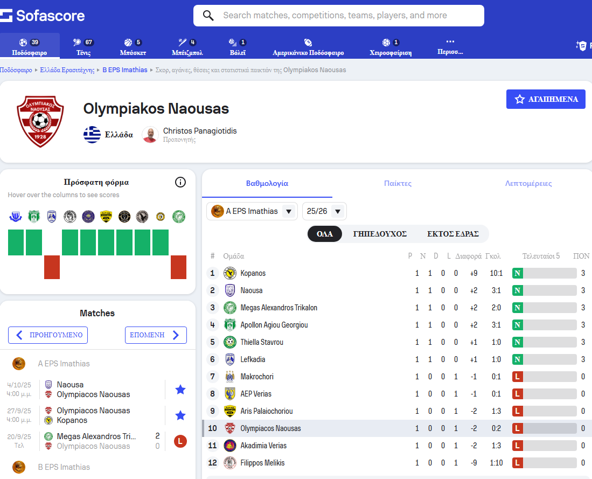Open the Μπέιζμπολ sport tab
Screen dimensions: 592x479
tap(187, 46)
